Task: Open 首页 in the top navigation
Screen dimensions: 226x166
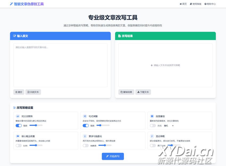Action: coord(183,4)
